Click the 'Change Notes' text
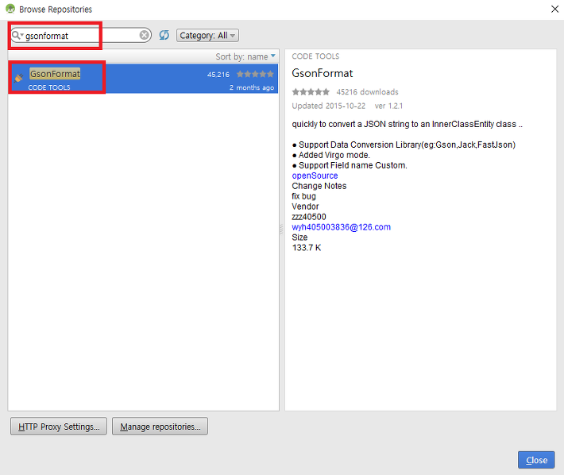 319,186
